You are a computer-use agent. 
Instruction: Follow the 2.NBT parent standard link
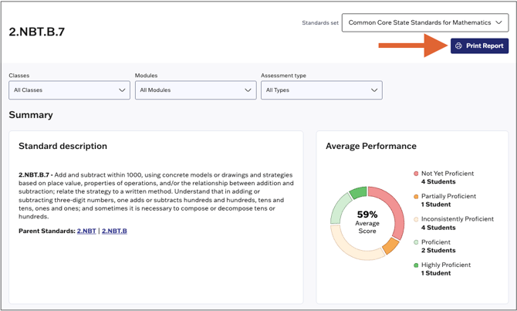pos(86,231)
